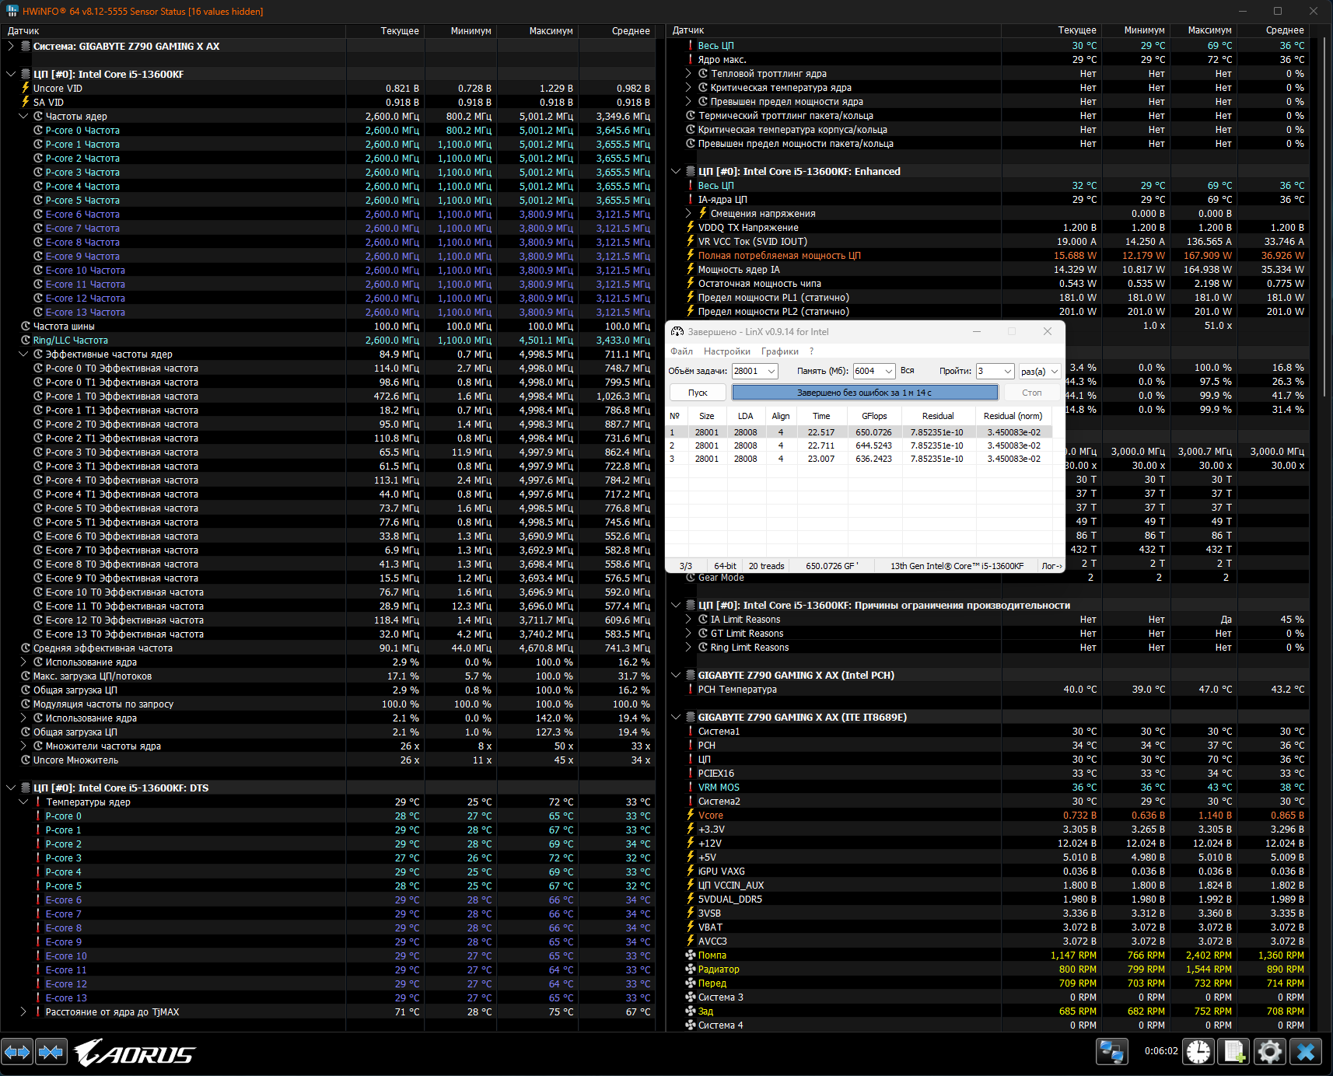Click the lightning icon beside VDDQ TX Напряжение
1333x1076 pixels.
coord(691,227)
